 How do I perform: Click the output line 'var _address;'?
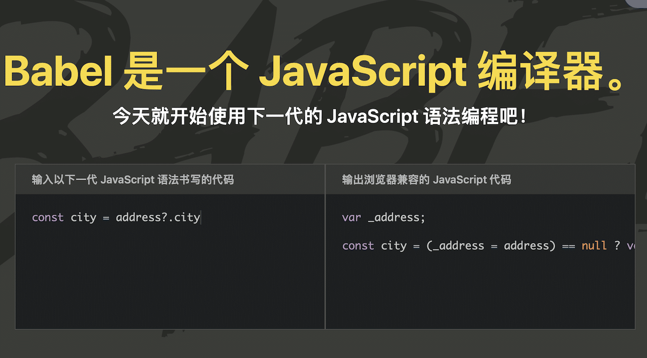point(384,218)
